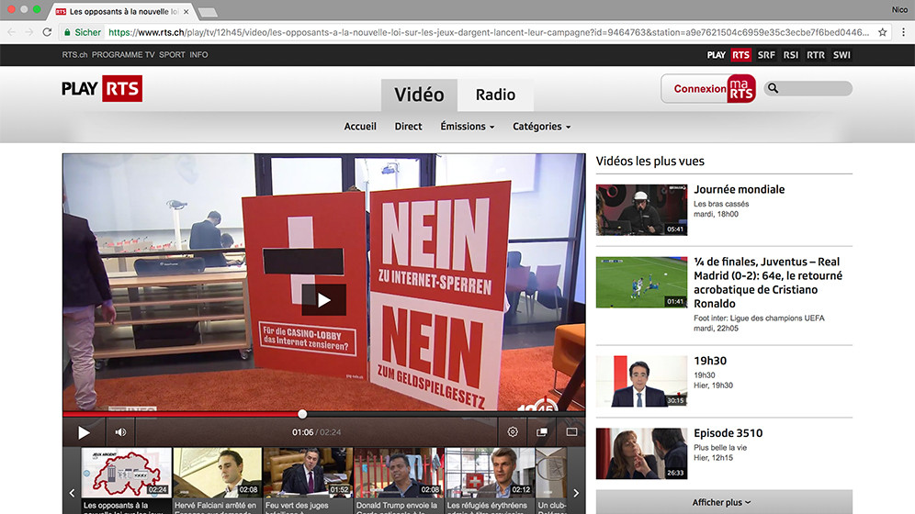Open RTS.ch link
Image resolution: width=915 pixels, height=514 pixels.
[x=74, y=55]
